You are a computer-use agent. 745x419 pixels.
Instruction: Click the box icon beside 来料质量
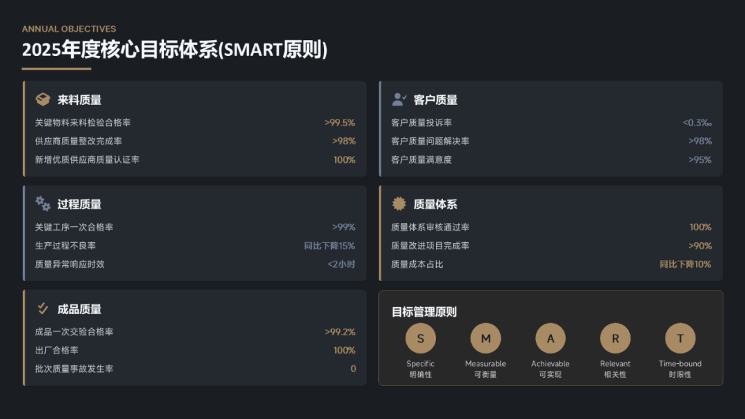pos(43,99)
